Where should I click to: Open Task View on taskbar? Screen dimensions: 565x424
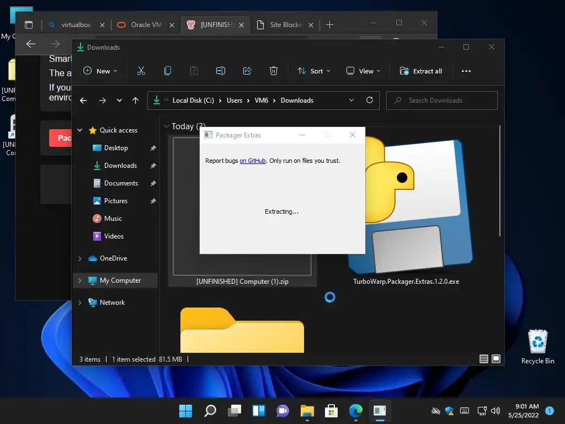[234, 411]
